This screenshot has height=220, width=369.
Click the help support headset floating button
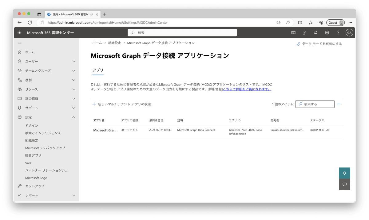pyautogui.click(x=344, y=173)
